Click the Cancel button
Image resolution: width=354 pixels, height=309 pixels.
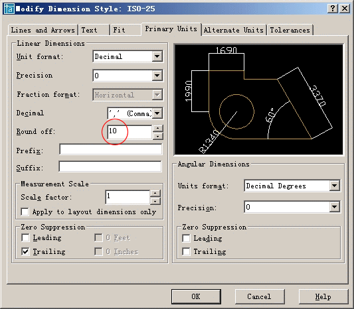point(259,296)
